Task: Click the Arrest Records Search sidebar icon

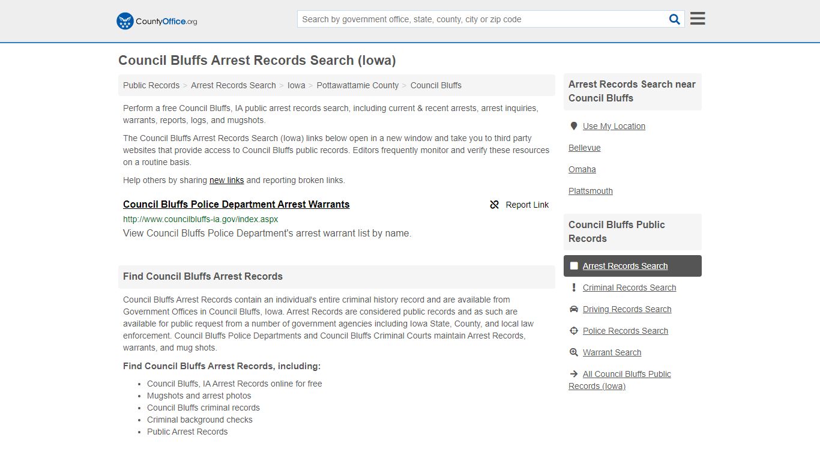Action: tap(574, 266)
